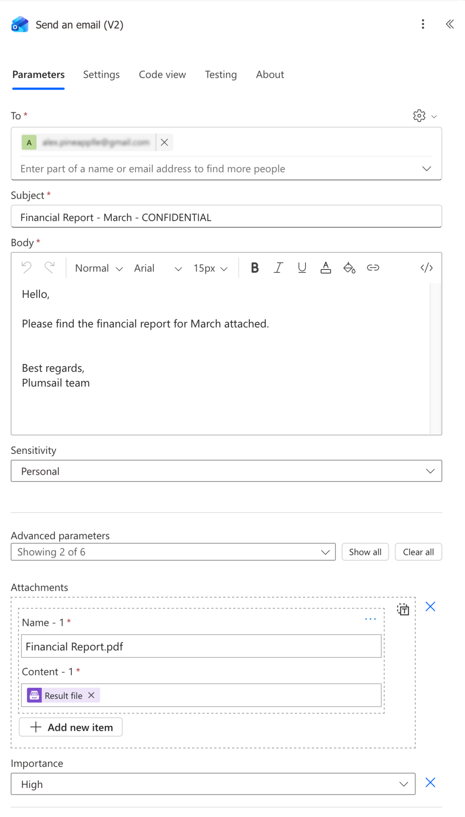The width and height of the screenshot is (465, 817).
Task: Open the Testing tab
Action: point(221,74)
